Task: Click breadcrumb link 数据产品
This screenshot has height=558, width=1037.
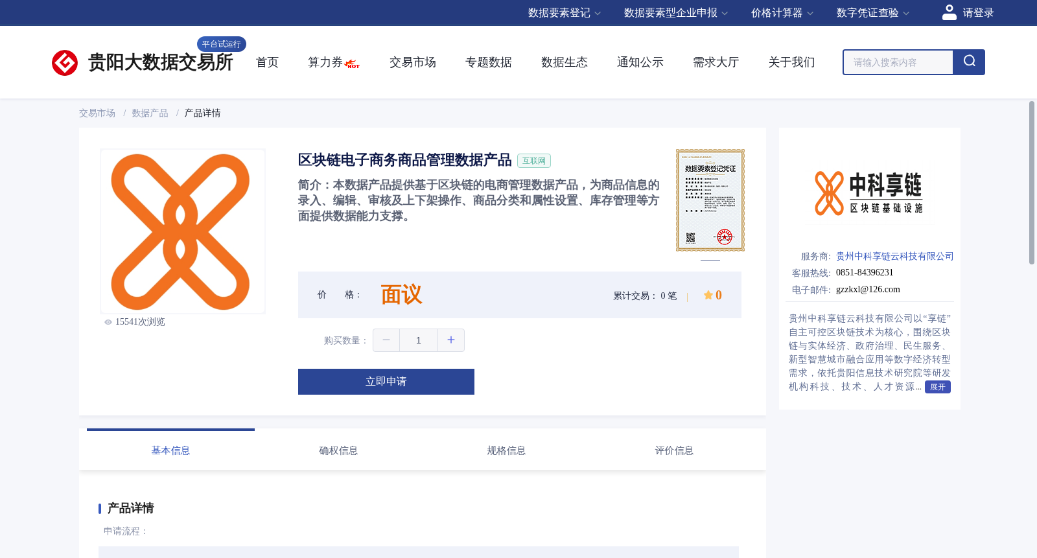Action: point(150,113)
